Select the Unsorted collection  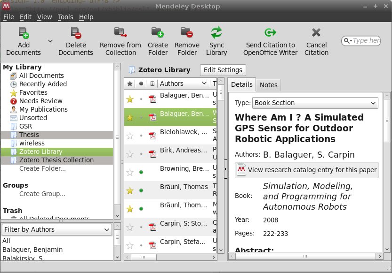33,118
